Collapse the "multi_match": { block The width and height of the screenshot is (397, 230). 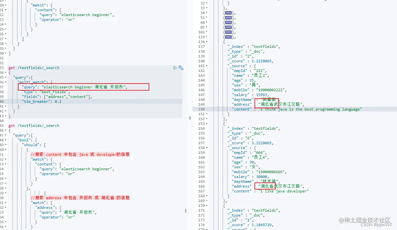[6, 82]
